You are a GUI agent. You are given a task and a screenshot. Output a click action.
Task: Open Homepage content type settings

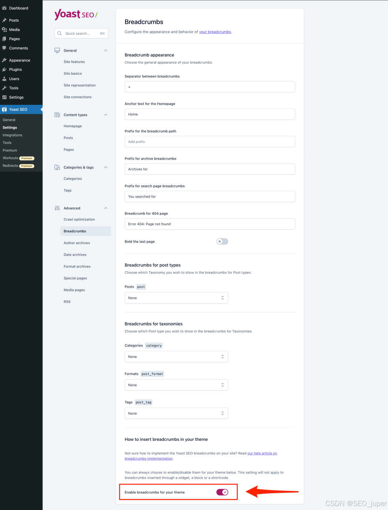(73, 126)
